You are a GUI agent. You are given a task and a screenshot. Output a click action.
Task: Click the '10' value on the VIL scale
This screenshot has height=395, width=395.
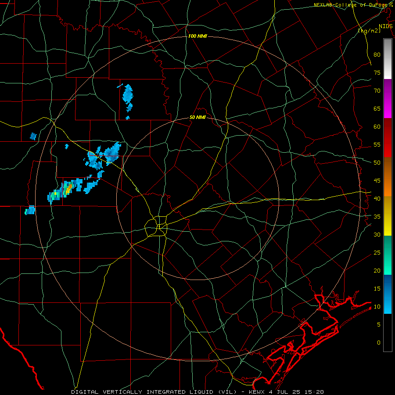[x=377, y=307]
